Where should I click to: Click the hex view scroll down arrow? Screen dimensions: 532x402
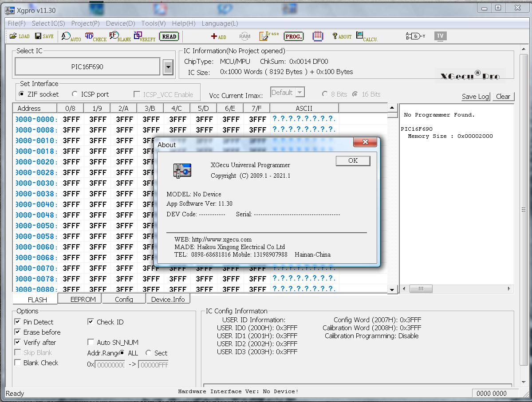(392, 289)
